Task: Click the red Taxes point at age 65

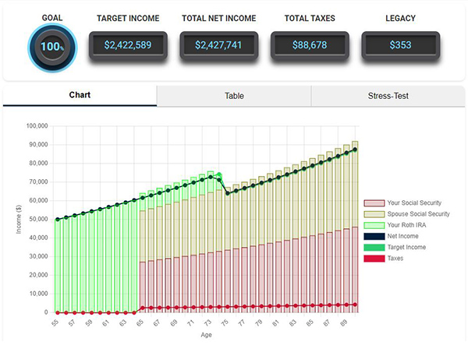Action: [143, 308]
